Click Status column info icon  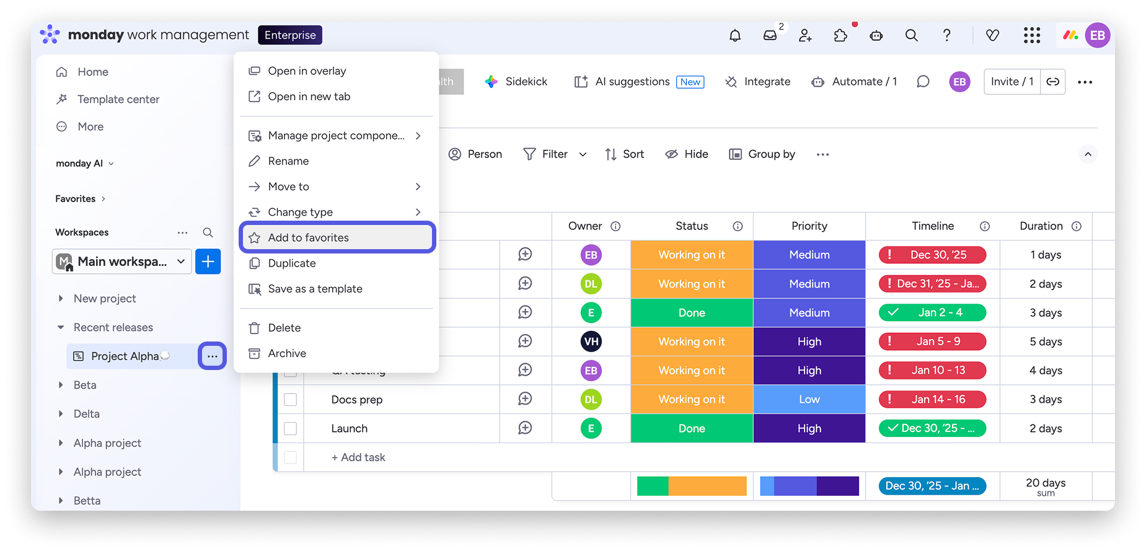coord(738,226)
